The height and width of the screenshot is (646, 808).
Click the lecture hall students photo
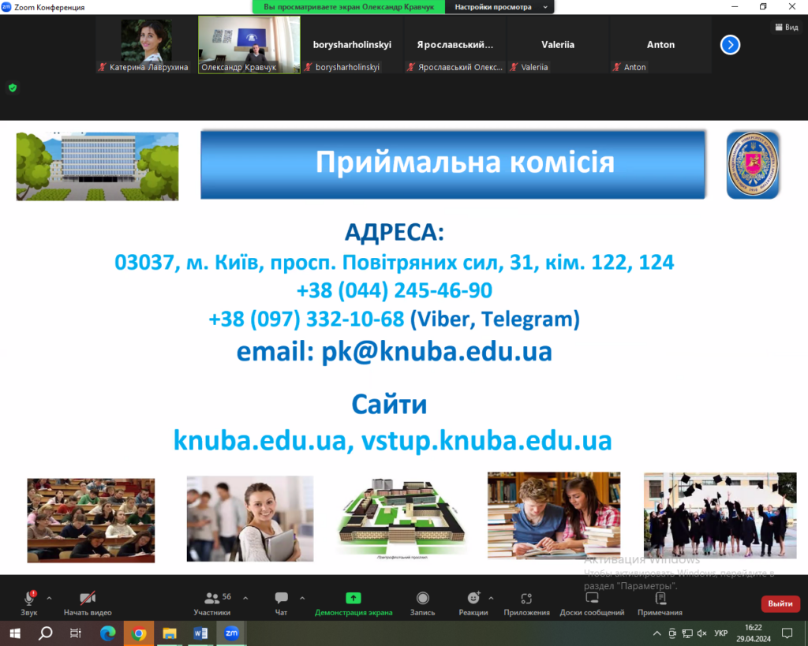[x=91, y=521]
